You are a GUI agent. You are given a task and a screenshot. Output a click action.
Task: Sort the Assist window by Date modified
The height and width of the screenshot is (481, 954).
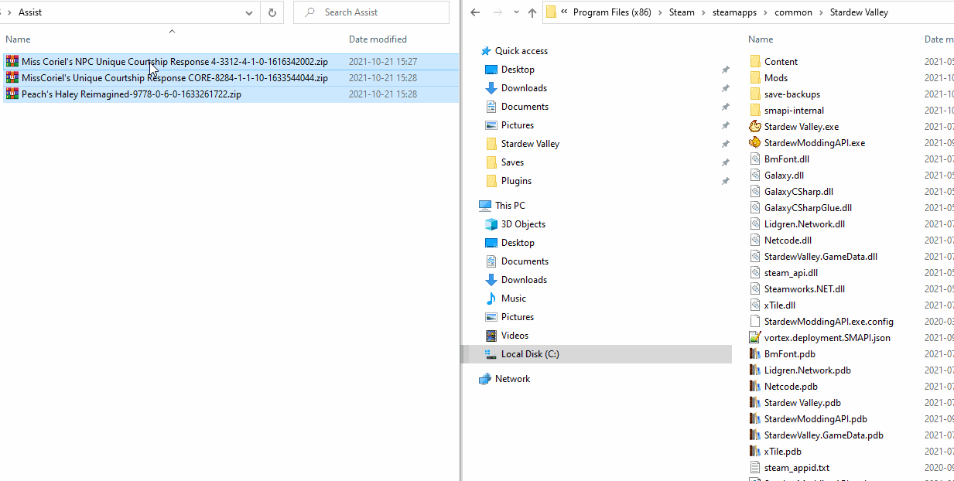[378, 39]
